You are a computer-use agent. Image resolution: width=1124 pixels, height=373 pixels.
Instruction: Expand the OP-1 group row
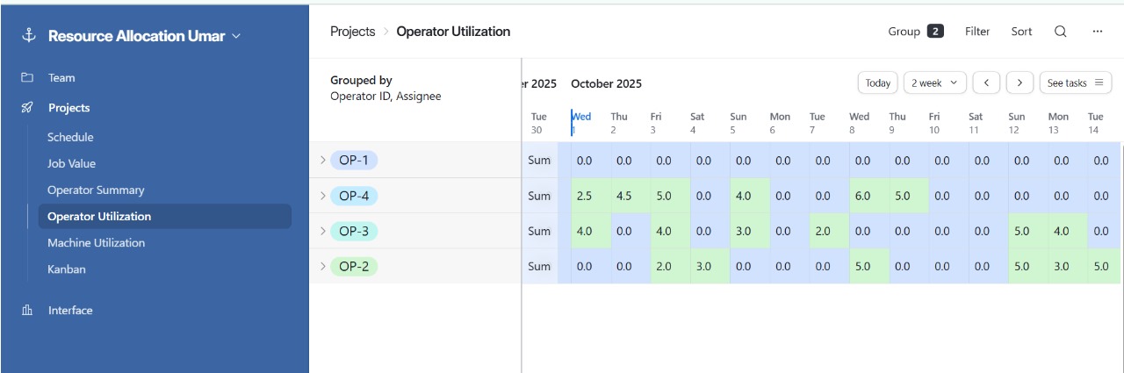[322, 160]
